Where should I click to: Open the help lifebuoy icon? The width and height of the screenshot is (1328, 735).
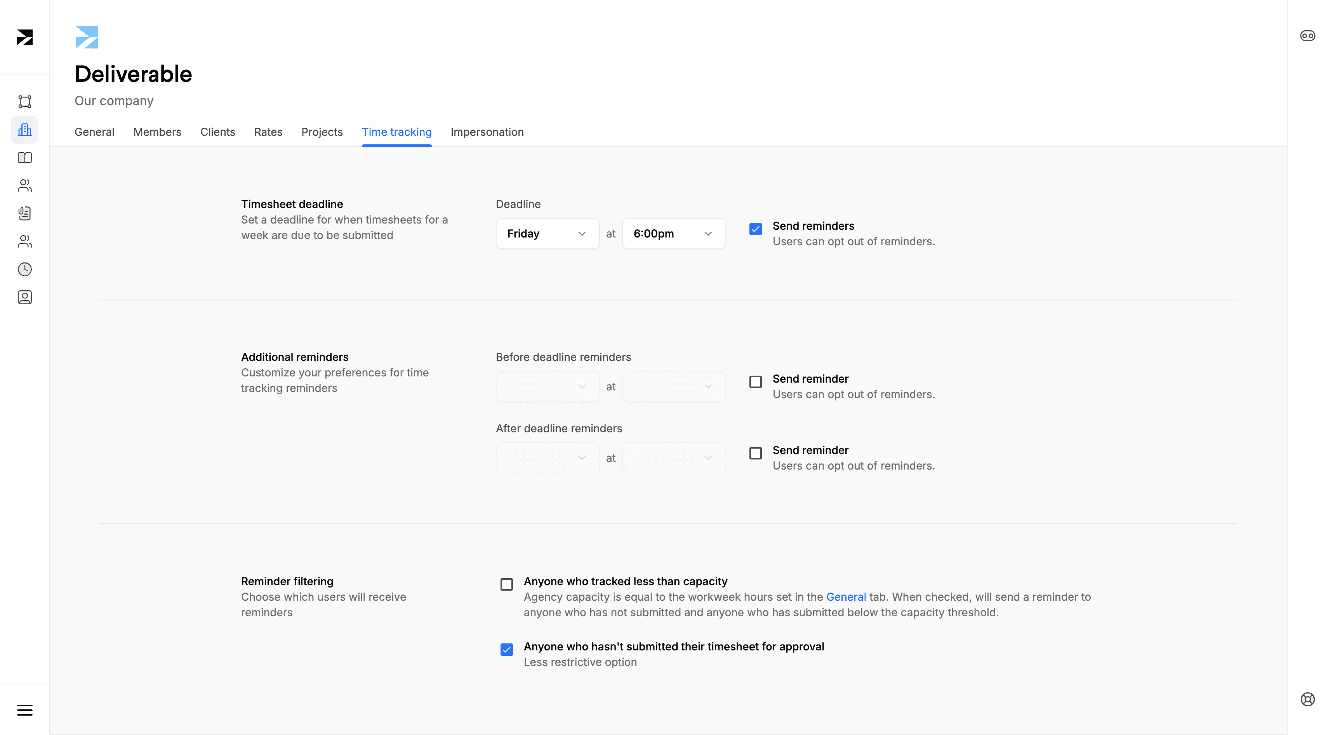click(1307, 699)
